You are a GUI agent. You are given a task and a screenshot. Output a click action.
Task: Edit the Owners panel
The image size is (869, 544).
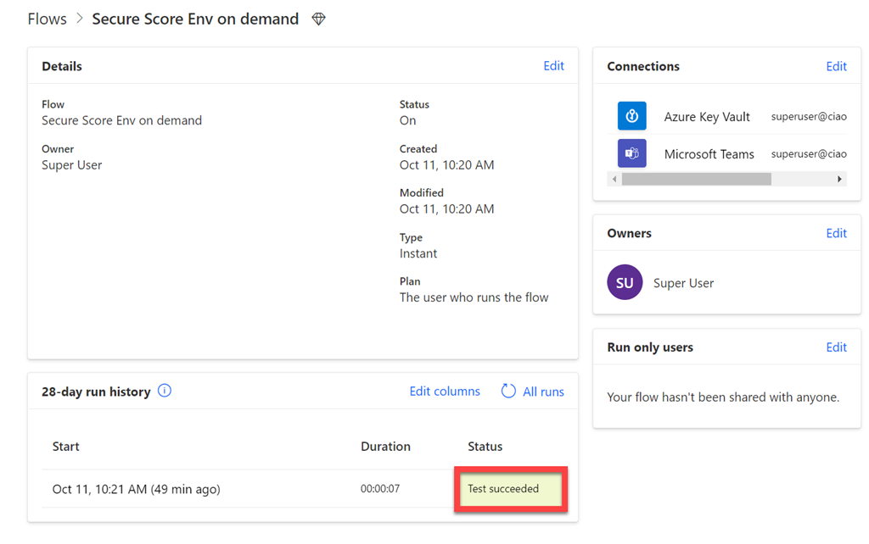[x=836, y=233]
